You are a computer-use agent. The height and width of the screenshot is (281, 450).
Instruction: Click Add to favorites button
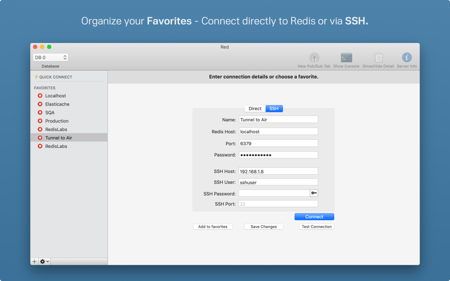[x=213, y=226]
